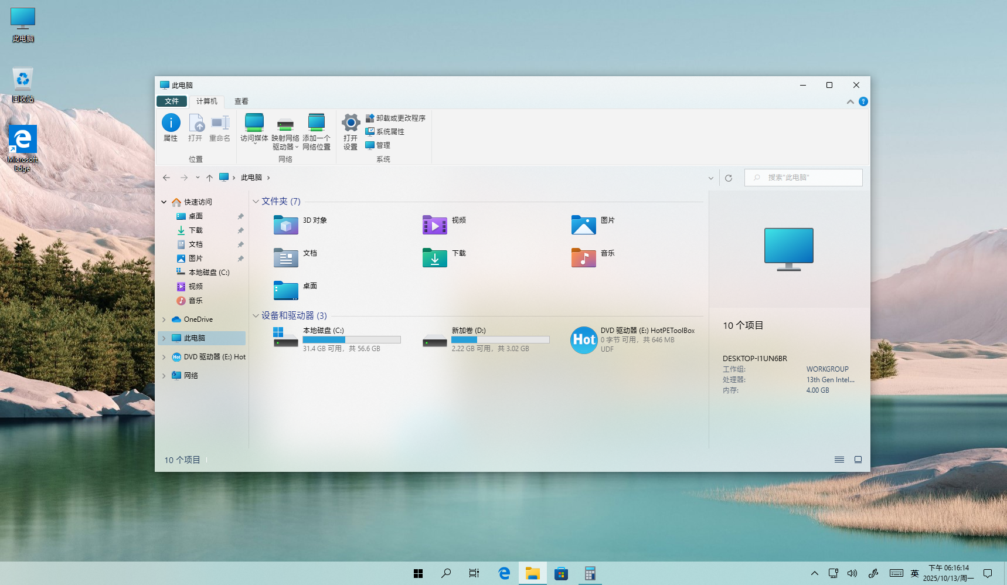Click the refresh button beside address bar
Image resolution: width=1007 pixels, height=585 pixels.
tap(729, 178)
